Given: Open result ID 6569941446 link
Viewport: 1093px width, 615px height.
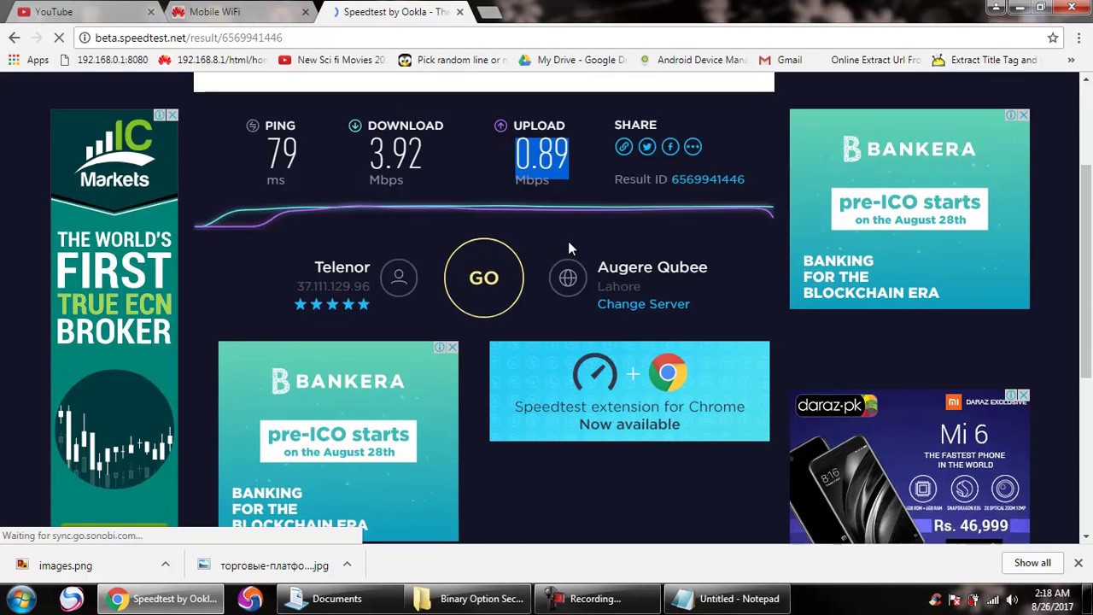Looking at the screenshot, I should 707,179.
